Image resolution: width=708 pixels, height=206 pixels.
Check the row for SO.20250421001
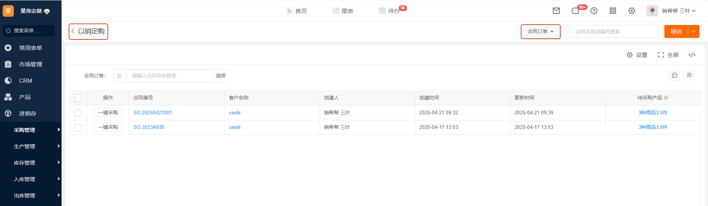pyautogui.click(x=78, y=113)
